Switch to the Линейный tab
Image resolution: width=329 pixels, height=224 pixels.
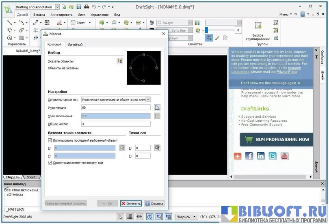pyautogui.click(x=75, y=45)
